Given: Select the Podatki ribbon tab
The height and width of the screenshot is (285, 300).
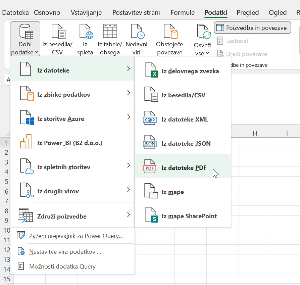Looking at the screenshot, I should tap(216, 12).
